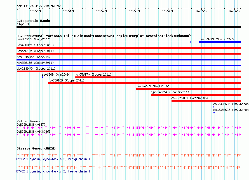Click the esv2759861 (Redon2006) variant label
The height and width of the screenshot is (180, 249).
[x=190, y=98]
